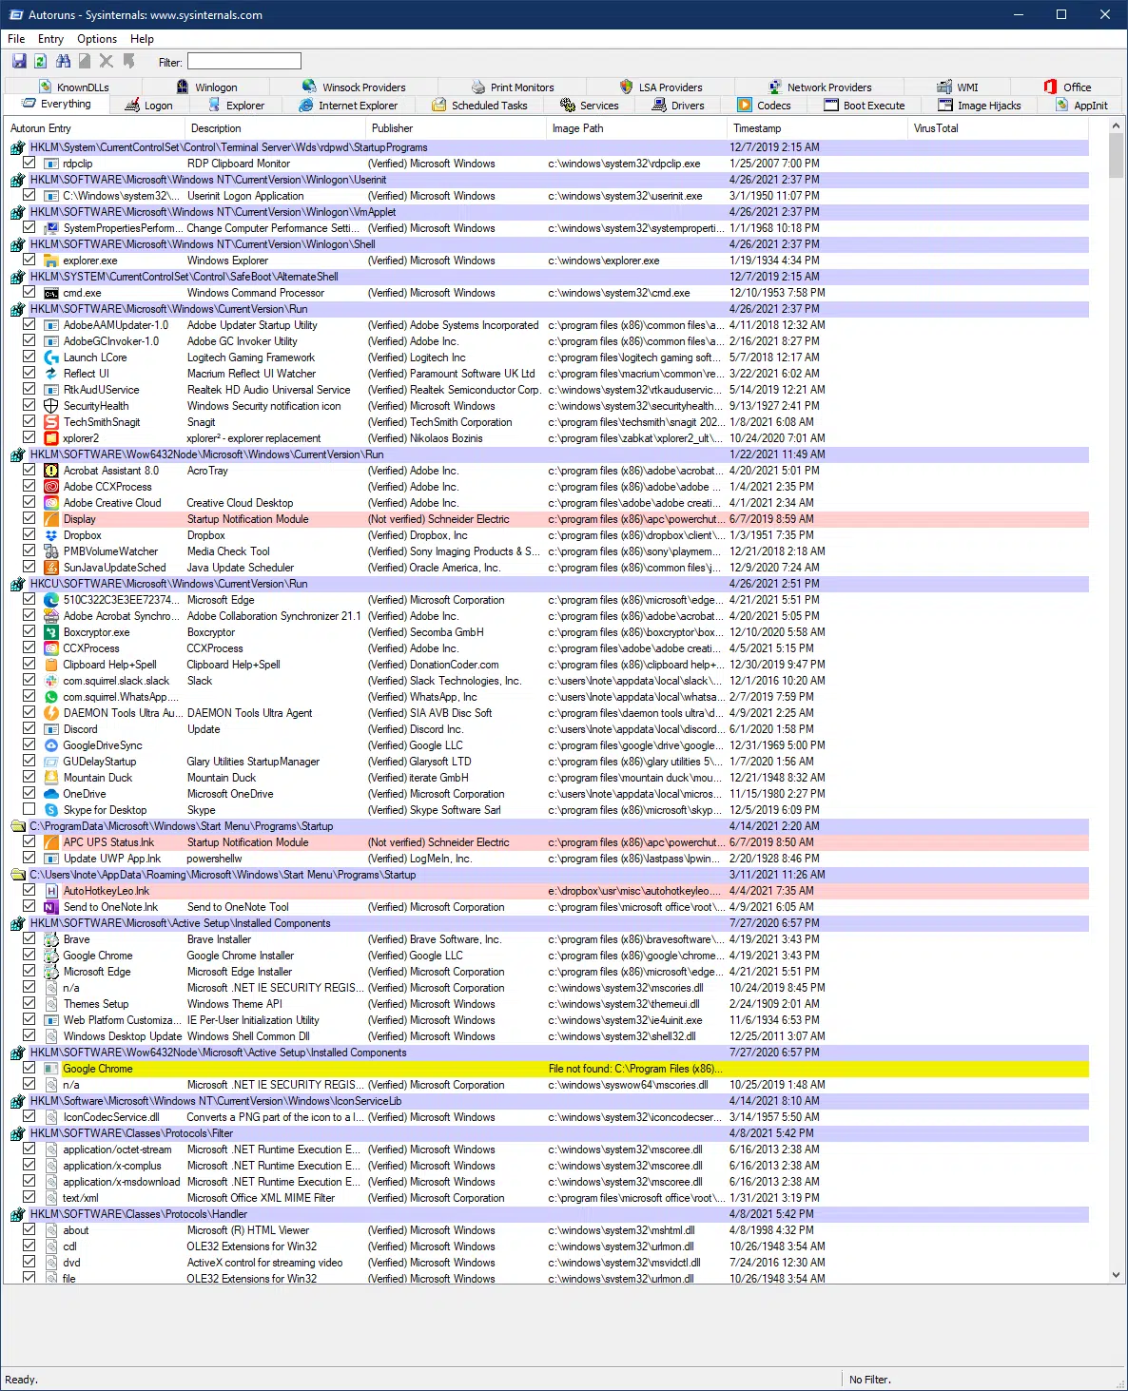Image resolution: width=1128 pixels, height=1391 pixels.
Task: Enable the Skype for Desktop checkbox
Action: pos(29,810)
